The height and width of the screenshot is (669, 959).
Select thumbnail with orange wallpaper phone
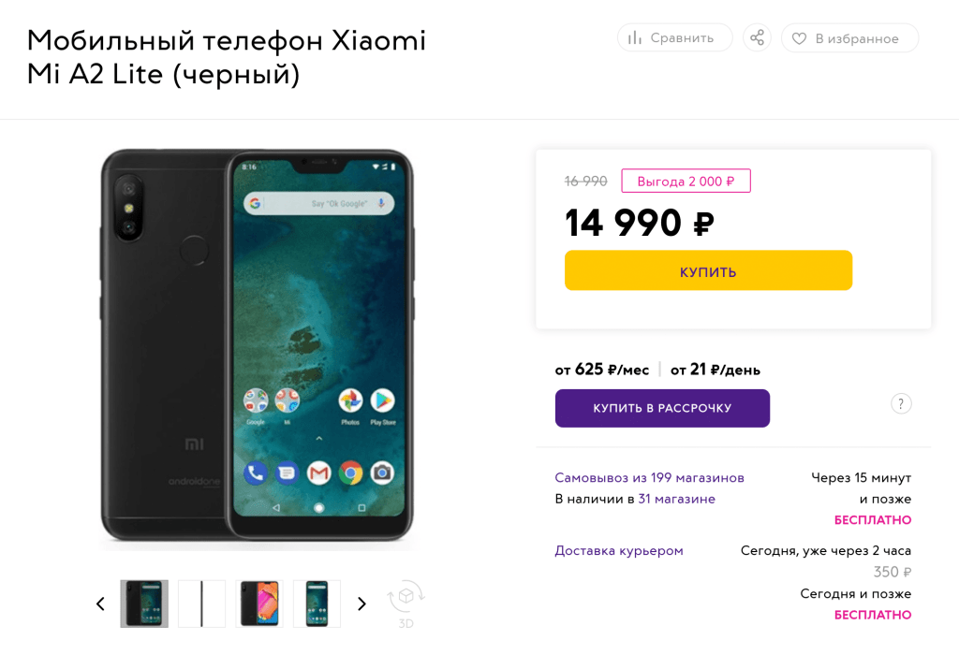[x=259, y=604]
